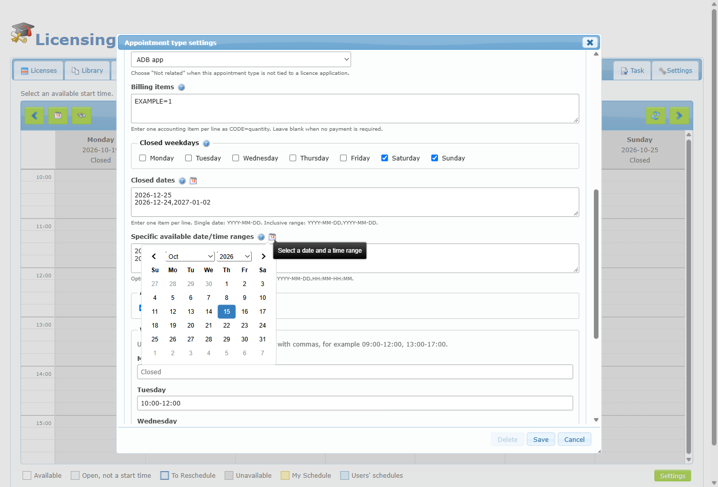Toggle the Wednesday closed checkbox
The width and height of the screenshot is (718, 487).
click(235, 158)
